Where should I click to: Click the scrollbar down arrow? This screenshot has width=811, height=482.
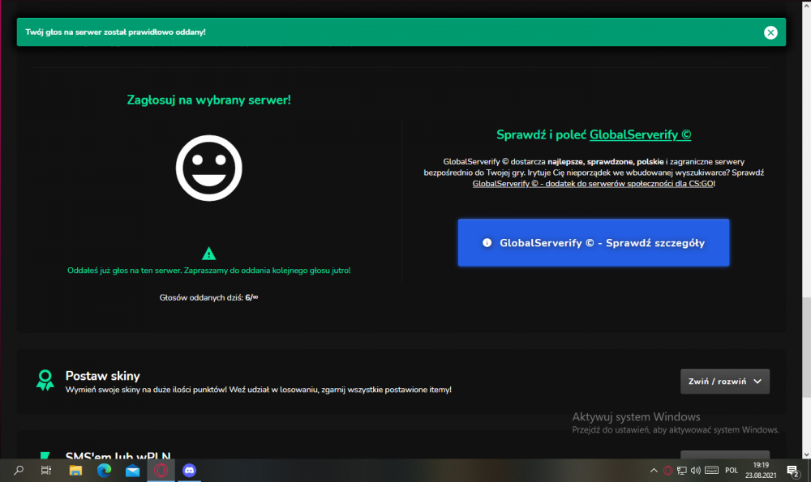pos(806,454)
